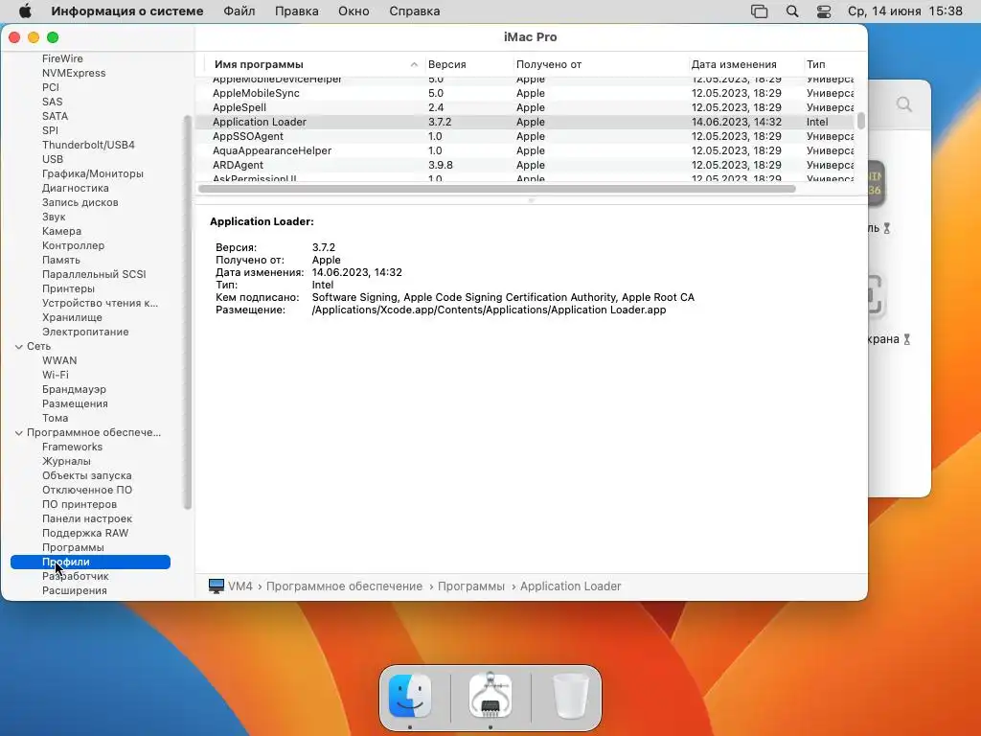
Task: Collapse the Программное обеспечение section
Action: coord(19,432)
